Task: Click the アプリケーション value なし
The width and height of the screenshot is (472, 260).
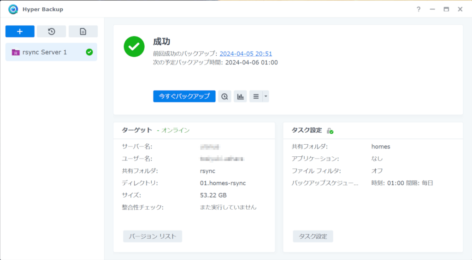Action: (377, 159)
